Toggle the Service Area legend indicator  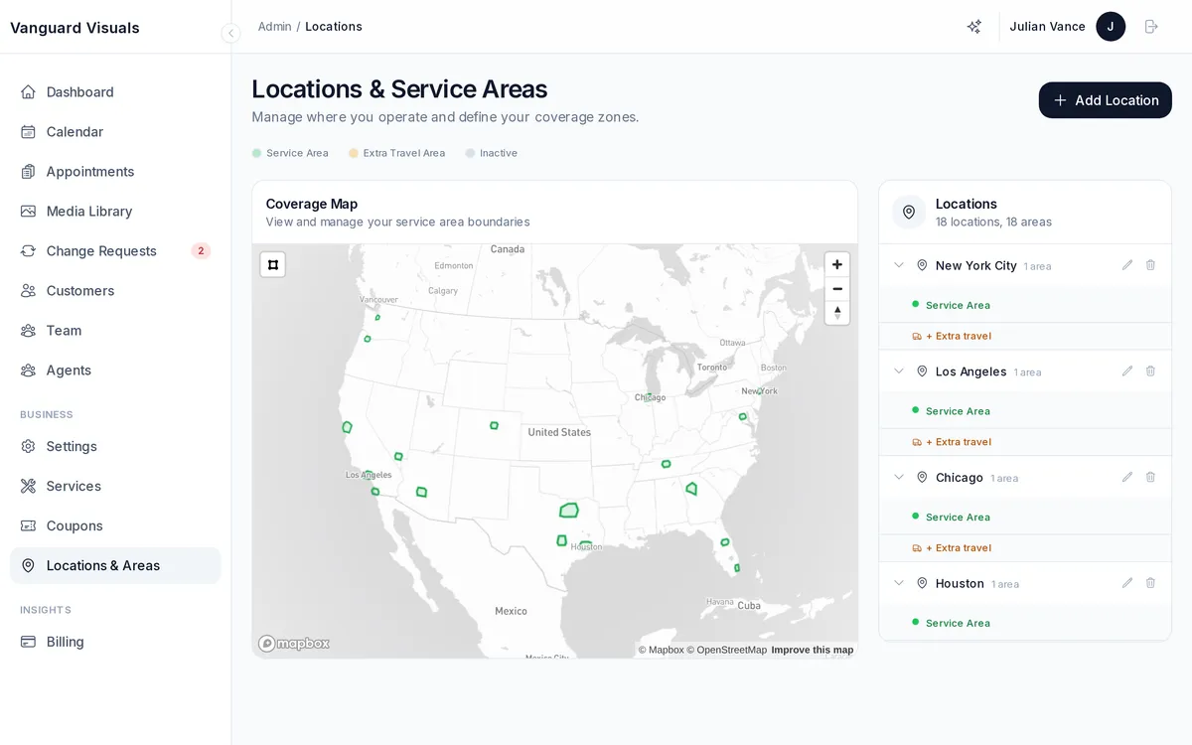(258, 153)
